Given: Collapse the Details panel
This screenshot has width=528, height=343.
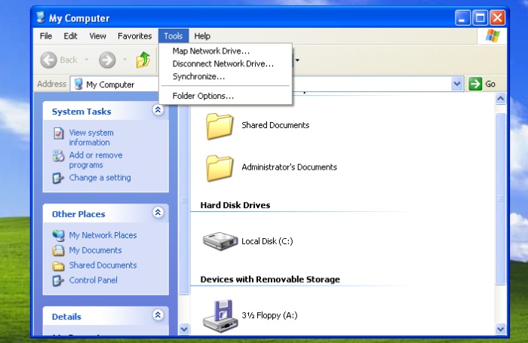Looking at the screenshot, I should 158,315.
